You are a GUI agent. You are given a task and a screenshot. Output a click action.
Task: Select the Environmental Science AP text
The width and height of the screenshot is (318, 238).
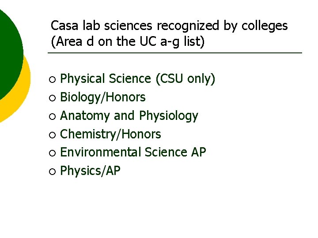tap(132, 152)
